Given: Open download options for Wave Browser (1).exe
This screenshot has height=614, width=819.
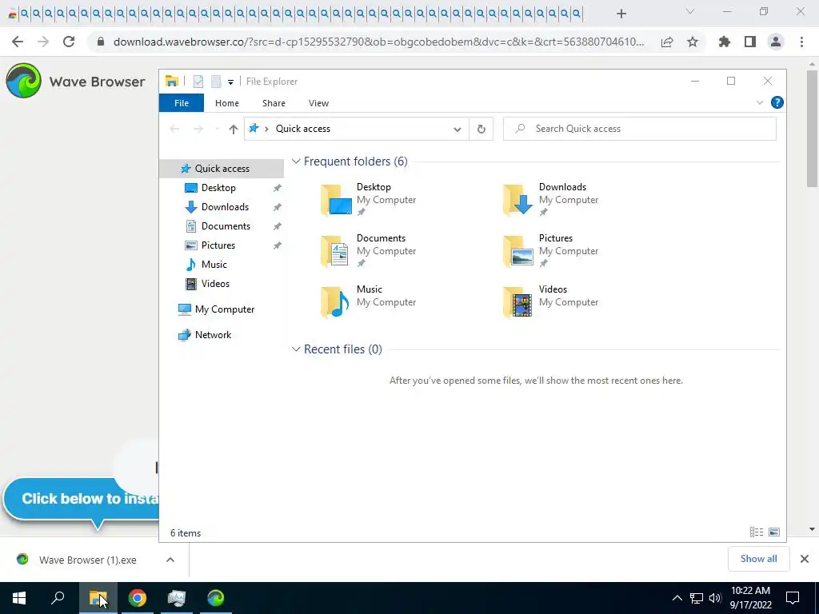Looking at the screenshot, I should coord(170,560).
